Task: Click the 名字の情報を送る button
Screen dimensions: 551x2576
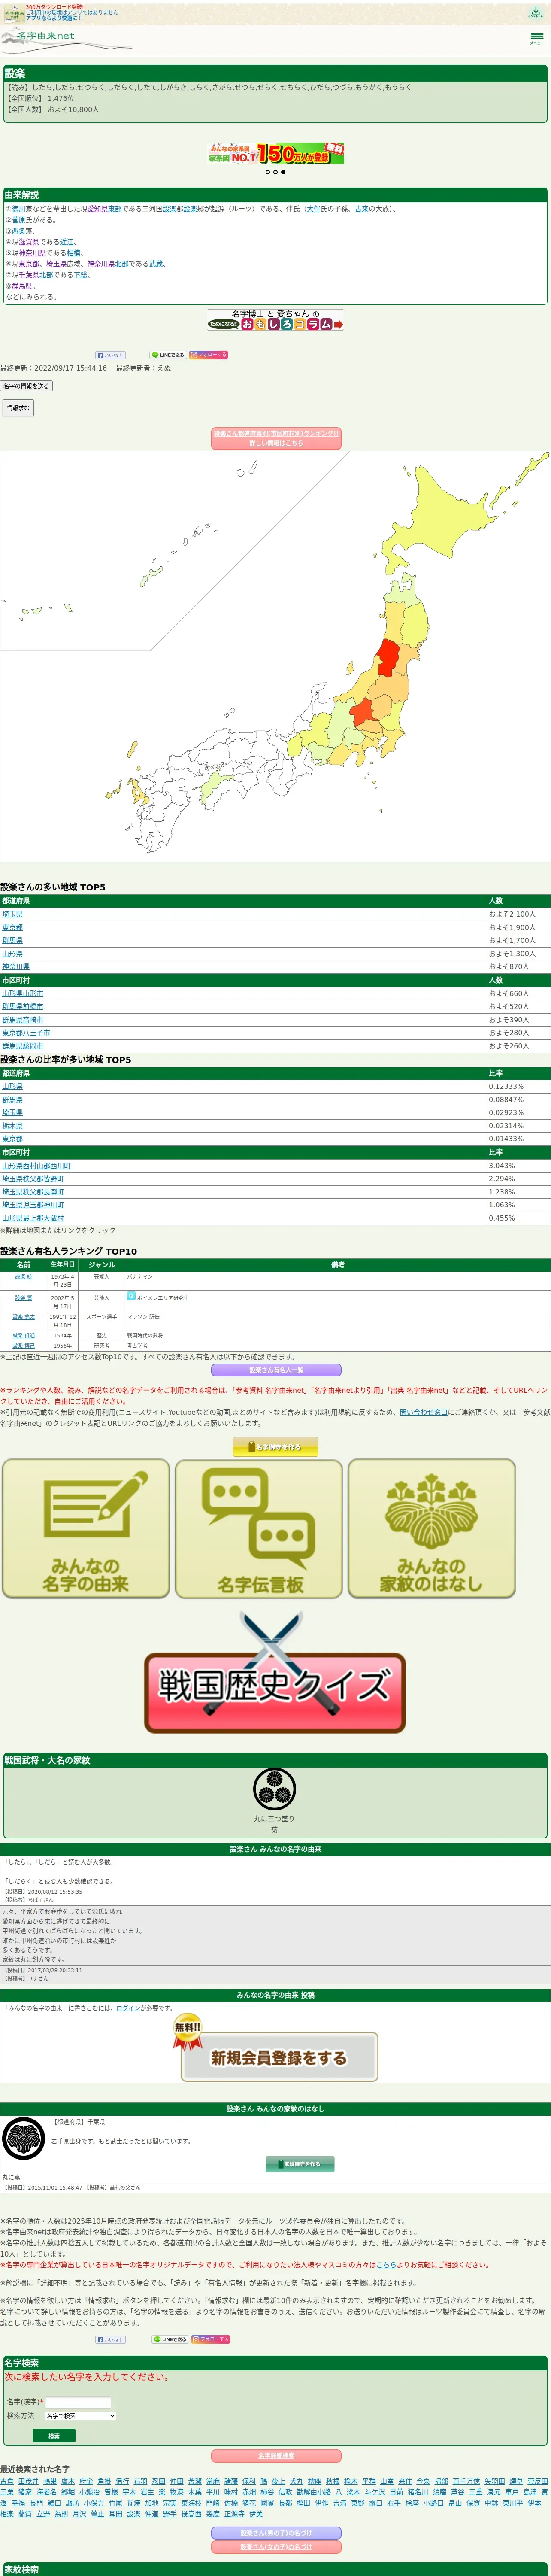Action: (x=26, y=386)
